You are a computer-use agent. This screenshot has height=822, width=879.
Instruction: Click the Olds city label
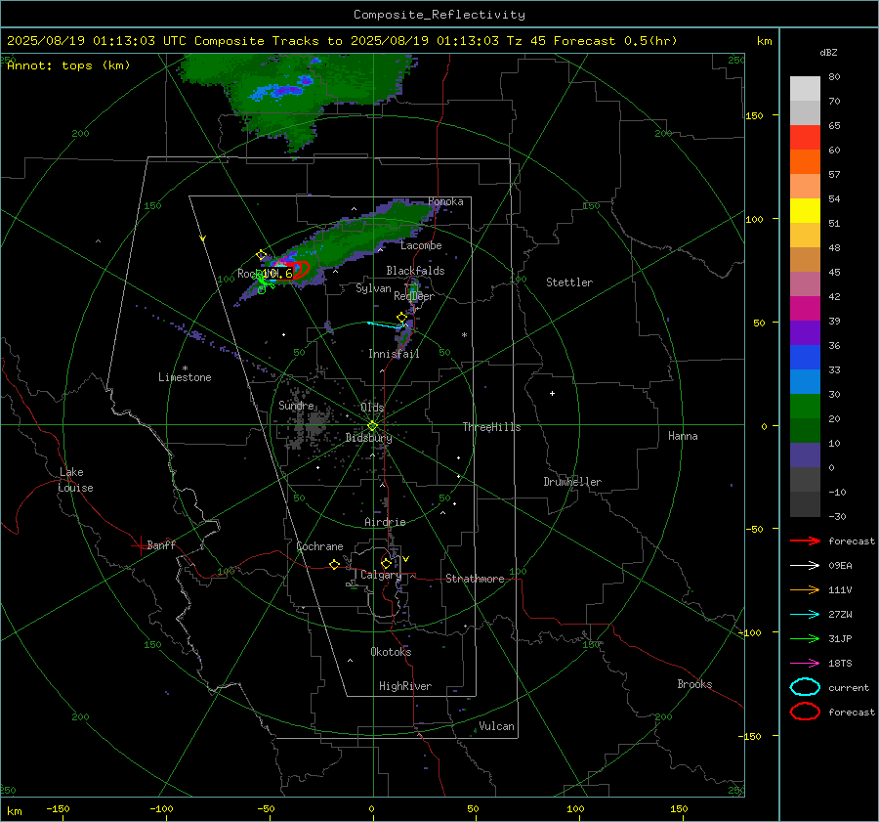click(372, 408)
